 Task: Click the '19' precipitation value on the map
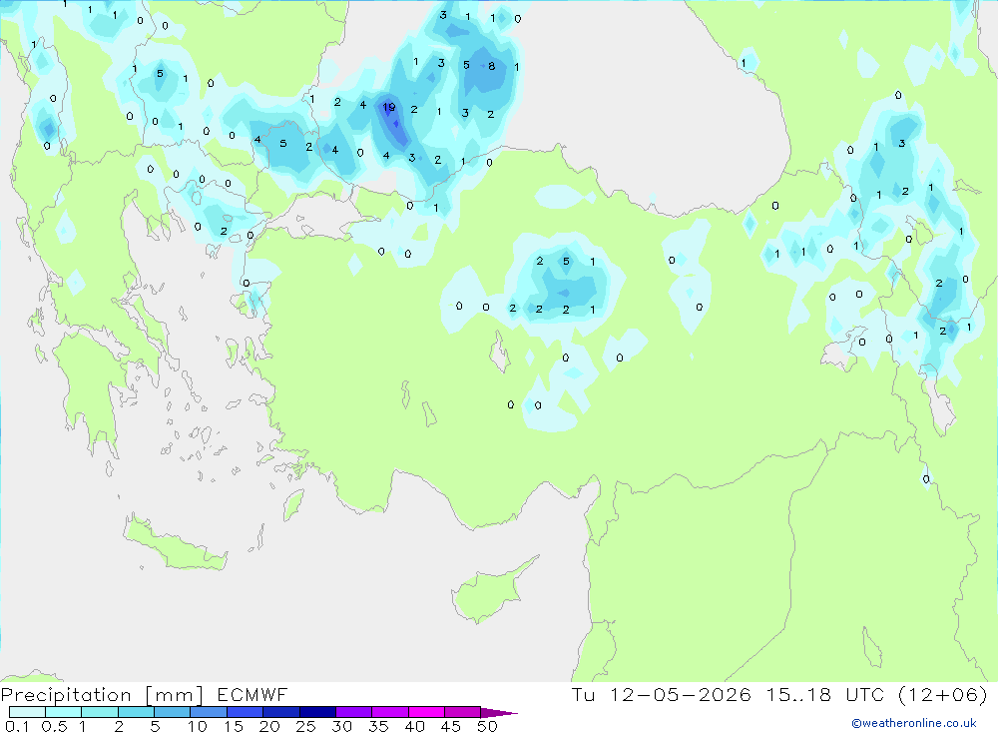[389, 107]
